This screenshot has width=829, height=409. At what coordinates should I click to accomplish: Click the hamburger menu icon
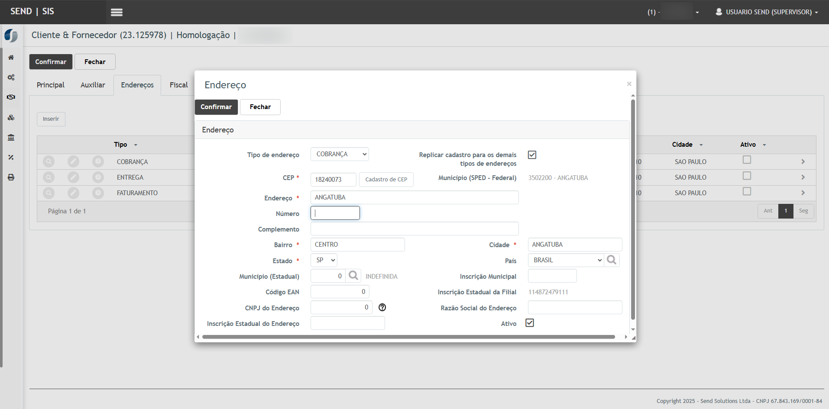[117, 12]
